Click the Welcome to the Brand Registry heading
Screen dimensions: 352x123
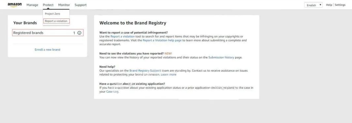133,23
